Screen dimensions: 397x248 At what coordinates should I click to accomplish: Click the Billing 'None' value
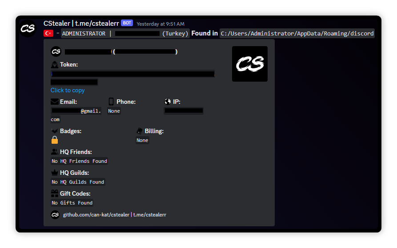(142, 140)
